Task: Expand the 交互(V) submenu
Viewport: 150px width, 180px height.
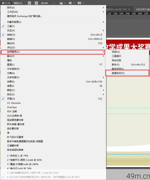Action: (53, 30)
